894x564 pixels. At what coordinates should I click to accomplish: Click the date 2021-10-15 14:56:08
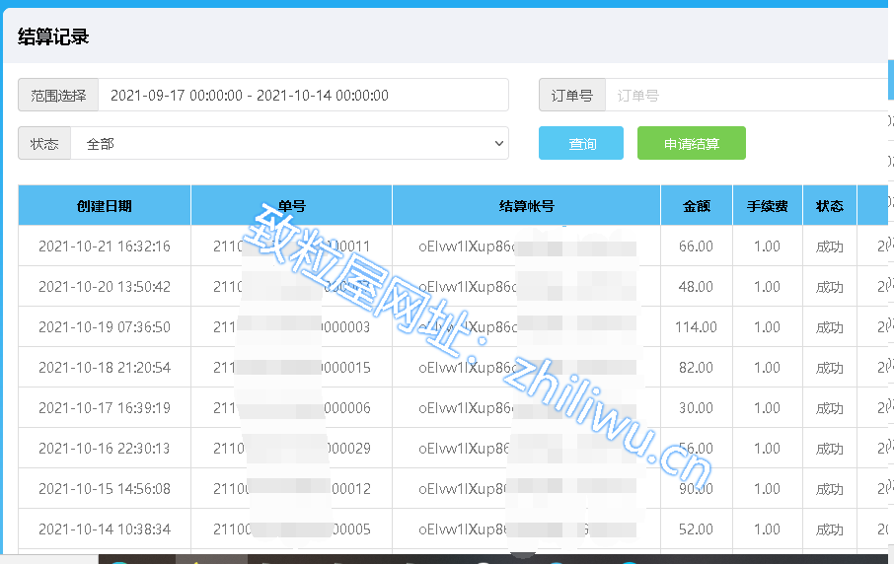(105, 489)
